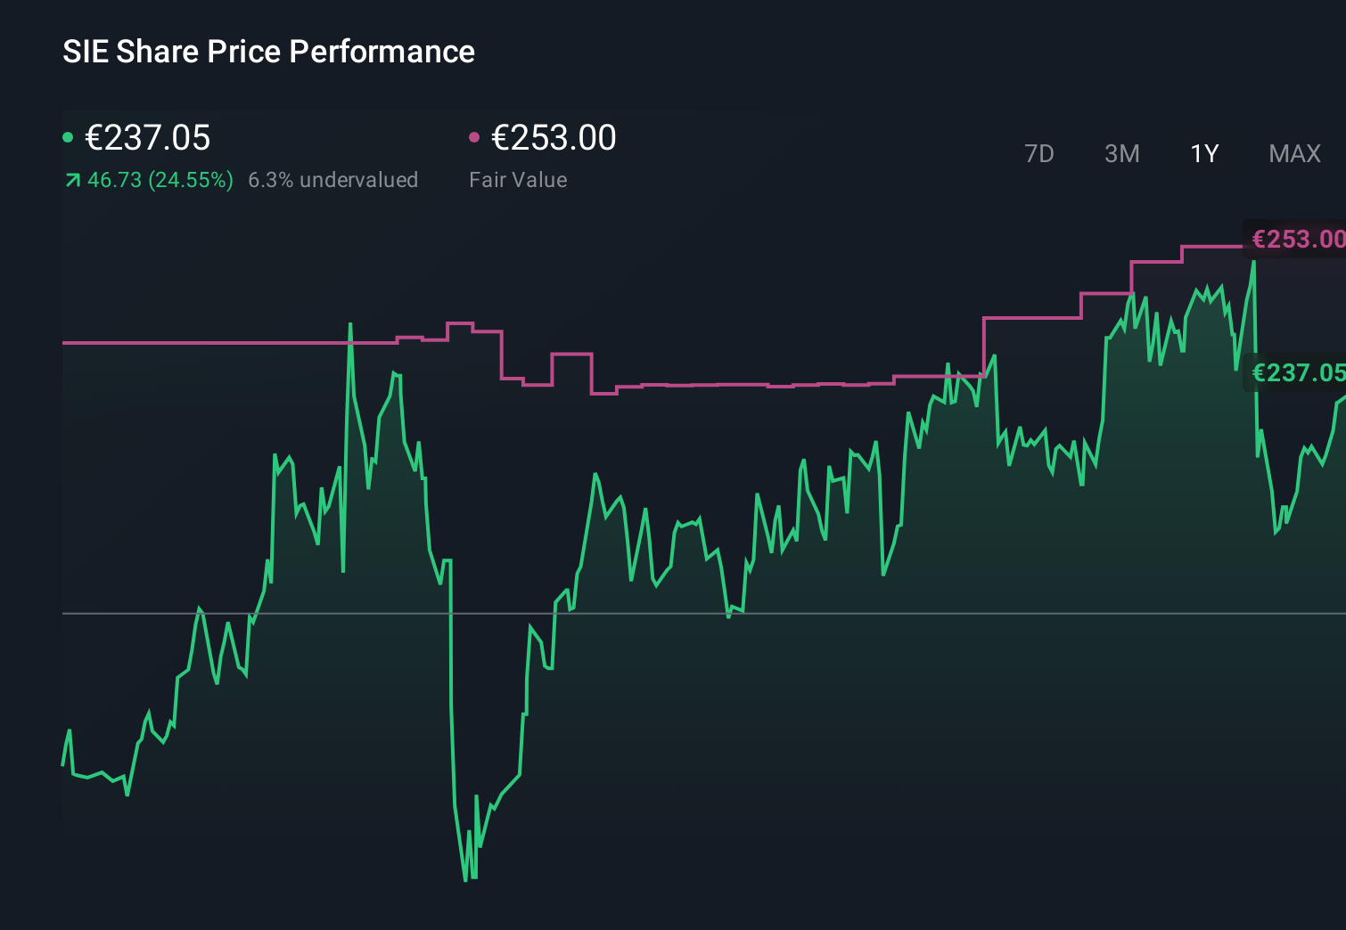
Task: Select the 1Y tab
Action: point(1203,153)
